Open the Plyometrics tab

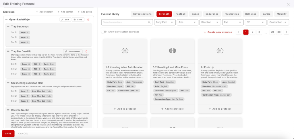[232, 14]
